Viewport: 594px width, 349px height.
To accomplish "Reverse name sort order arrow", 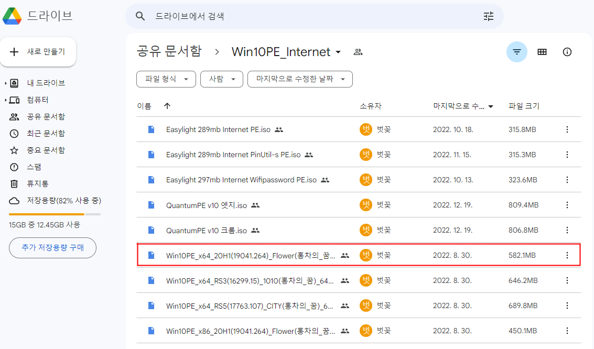I will (x=167, y=106).
